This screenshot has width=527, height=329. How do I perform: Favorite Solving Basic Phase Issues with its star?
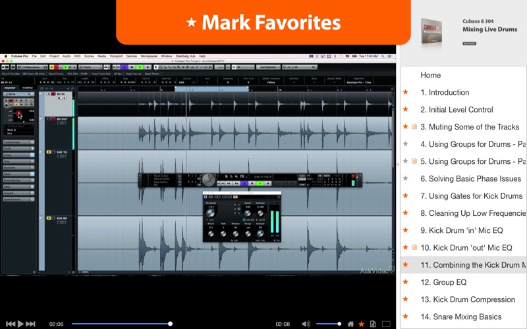click(x=406, y=178)
